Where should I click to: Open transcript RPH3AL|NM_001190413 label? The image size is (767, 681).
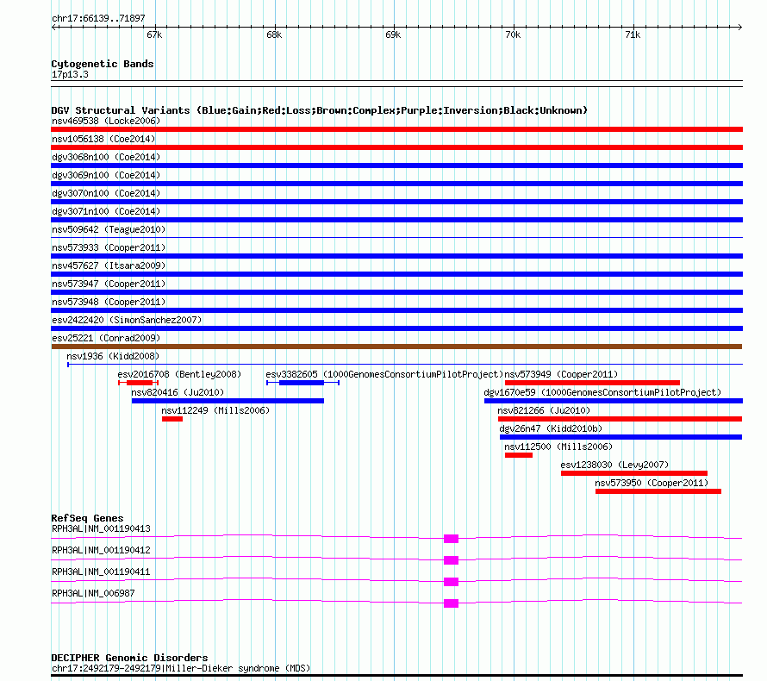tap(101, 528)
